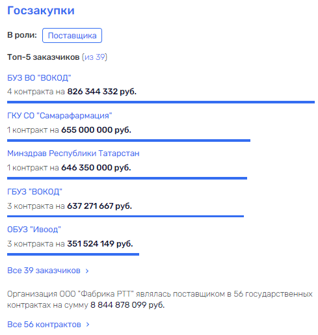Open the ОБУЗ "Ивоод" customer link
Image resolution: width=318 pixels, height=335 pixels.
coord(34,230)
